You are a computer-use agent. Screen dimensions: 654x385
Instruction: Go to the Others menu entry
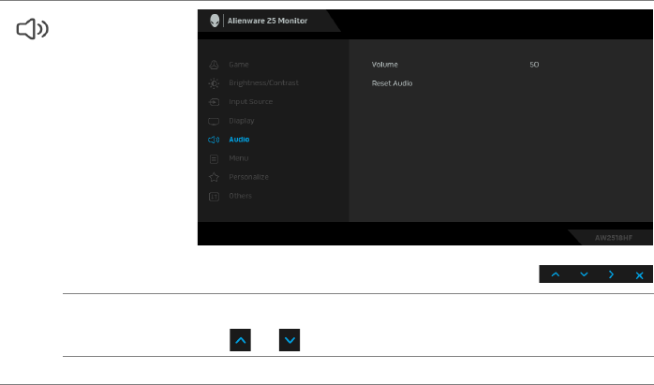click(x=240, y=196)
